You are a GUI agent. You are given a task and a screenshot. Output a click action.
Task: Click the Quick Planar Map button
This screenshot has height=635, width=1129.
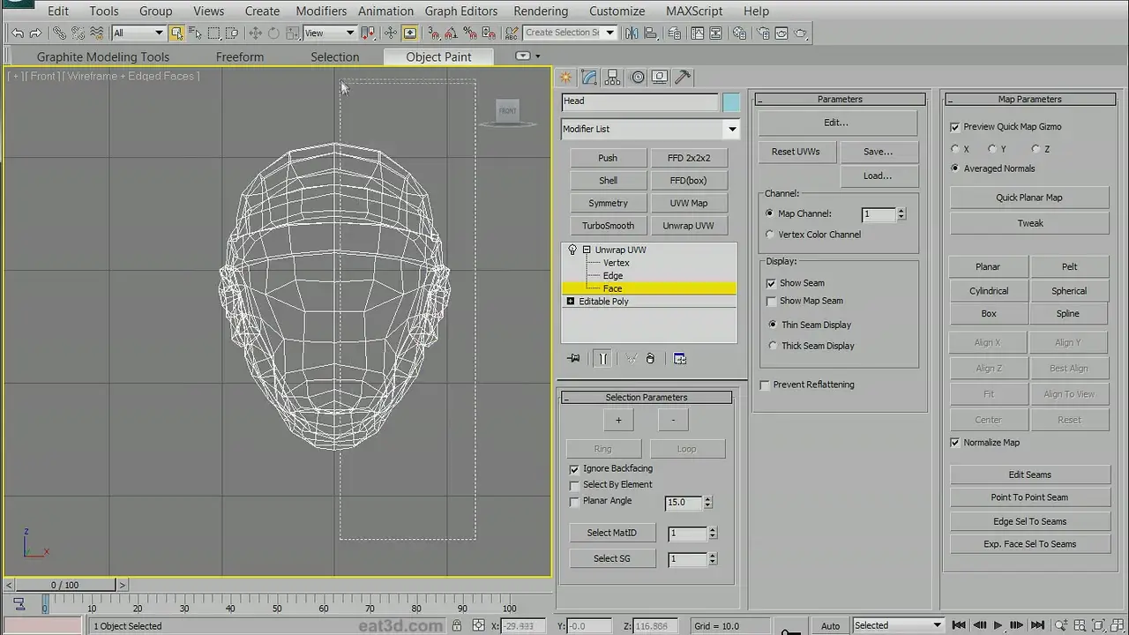click(1028, 198)
